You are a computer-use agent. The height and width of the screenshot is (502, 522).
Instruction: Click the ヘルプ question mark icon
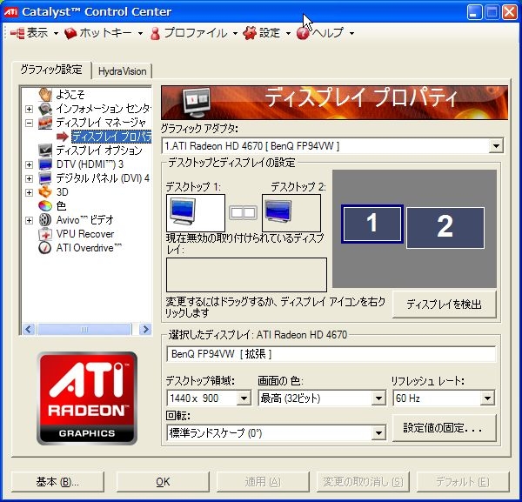(x=303, y=33)
